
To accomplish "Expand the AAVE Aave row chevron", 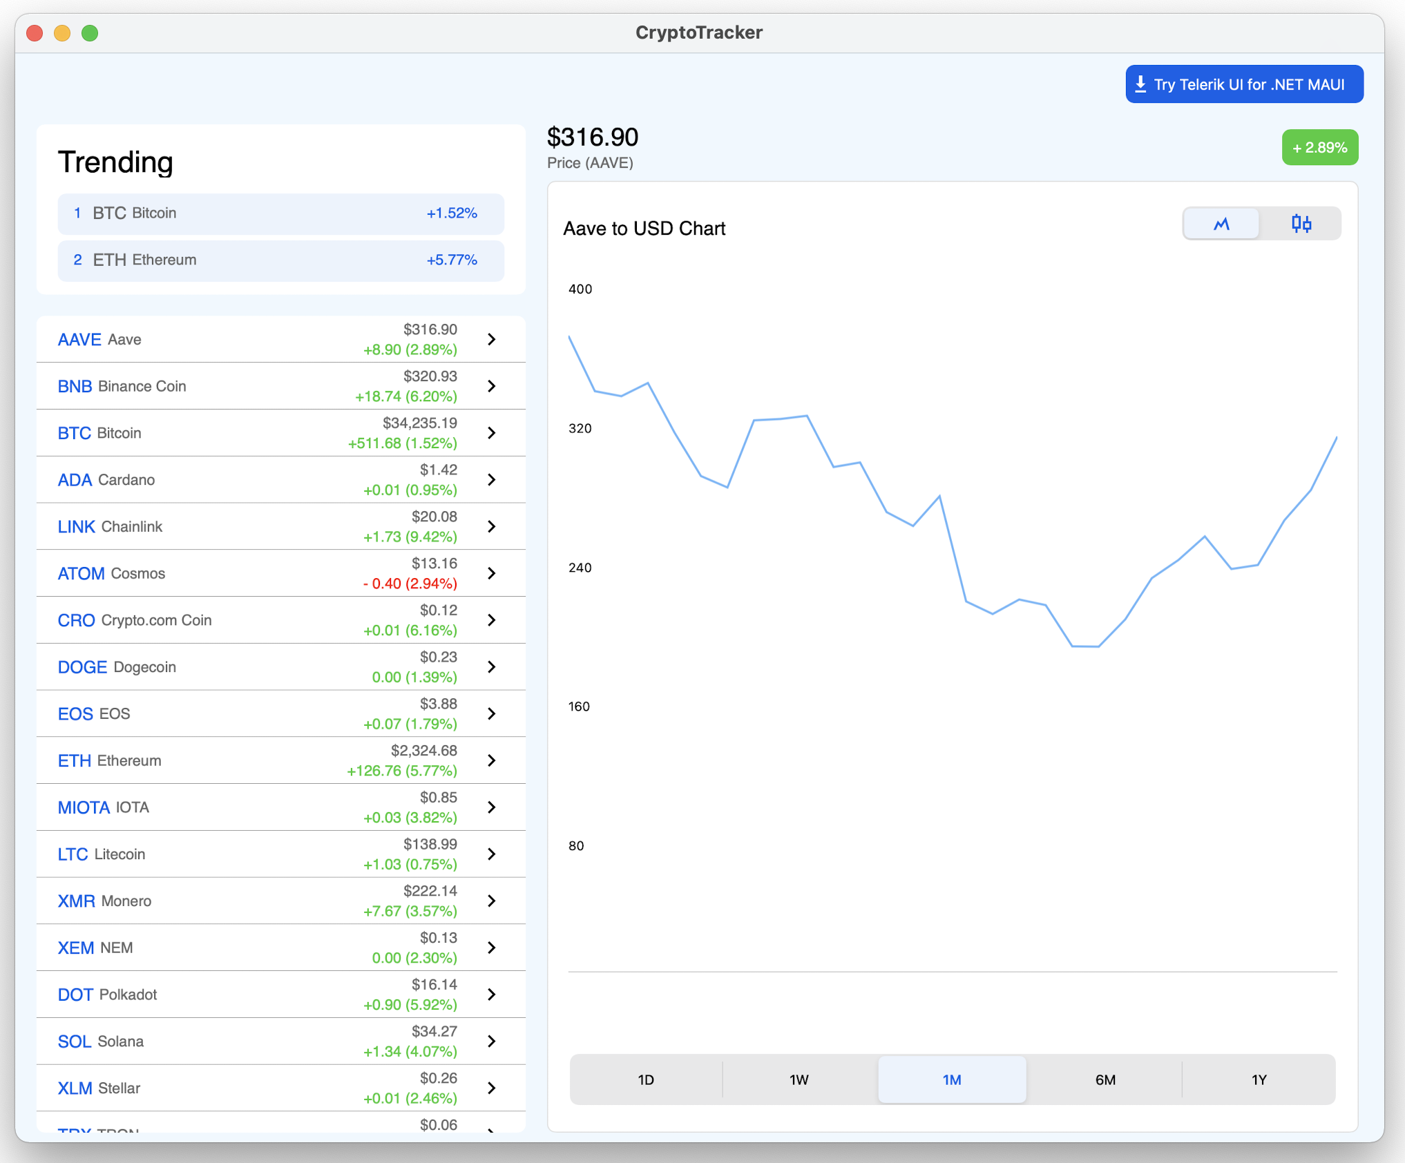I will click(492, 339).
